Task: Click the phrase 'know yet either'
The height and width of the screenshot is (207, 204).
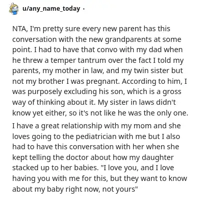Action: click(40, 113)
